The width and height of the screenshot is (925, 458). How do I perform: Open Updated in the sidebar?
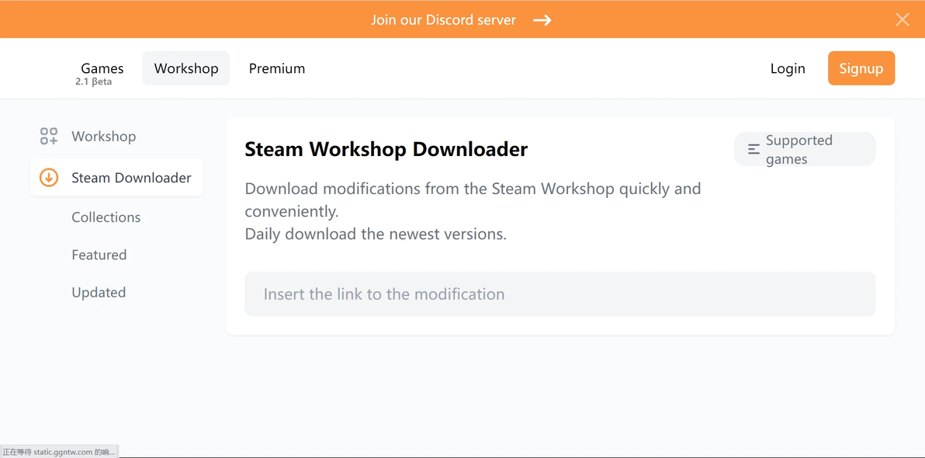coord(99,293)
